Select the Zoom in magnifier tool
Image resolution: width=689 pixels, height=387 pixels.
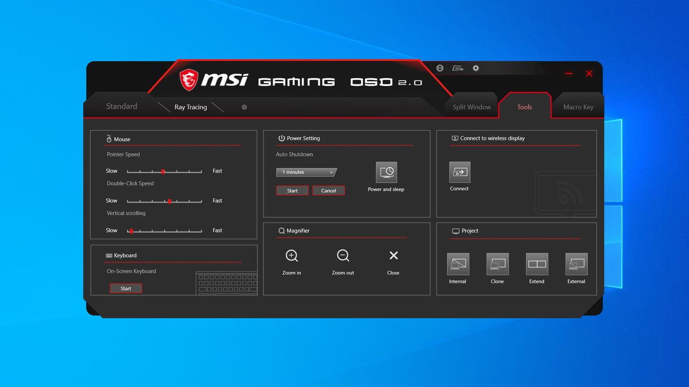(291, 256)
